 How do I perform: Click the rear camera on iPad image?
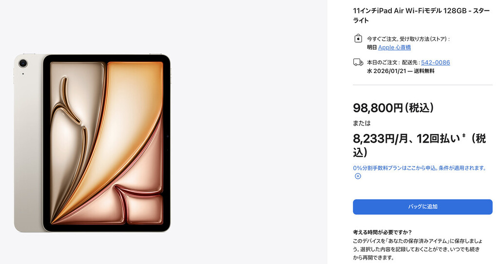pyautogui.click(x=22, y=63)
